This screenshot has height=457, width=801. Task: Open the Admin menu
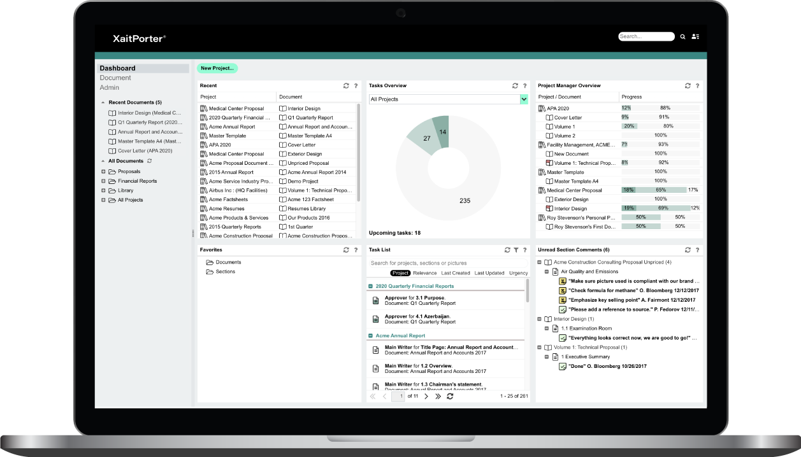click(x=109, y=87)
